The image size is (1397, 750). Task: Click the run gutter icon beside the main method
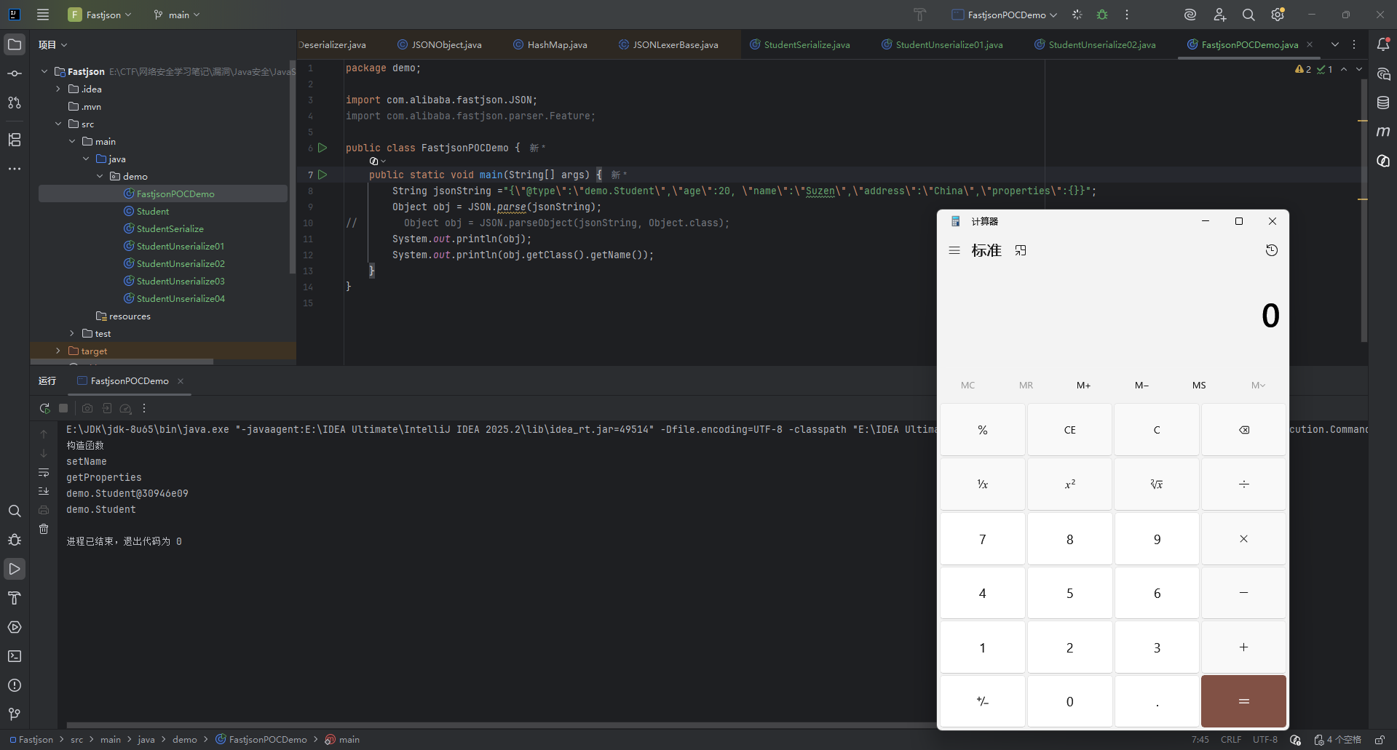click(322, 175)
